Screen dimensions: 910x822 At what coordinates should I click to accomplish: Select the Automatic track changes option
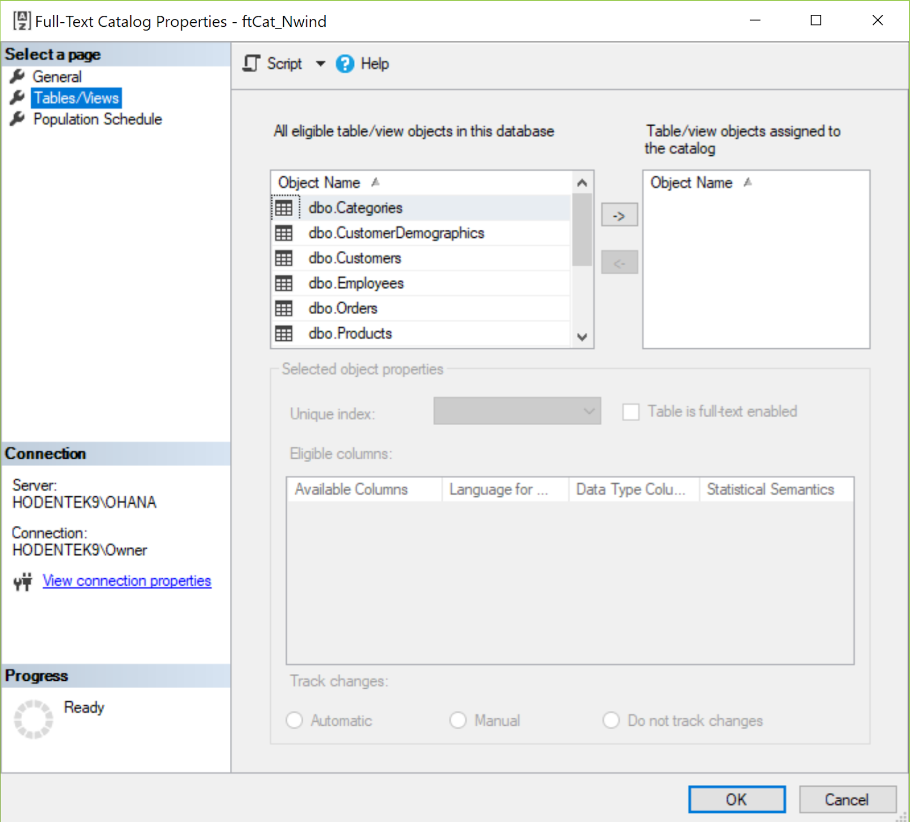point(294,720)
